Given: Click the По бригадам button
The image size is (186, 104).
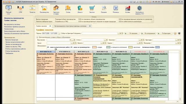Looking at the screenshot, I should pos(165,34).
